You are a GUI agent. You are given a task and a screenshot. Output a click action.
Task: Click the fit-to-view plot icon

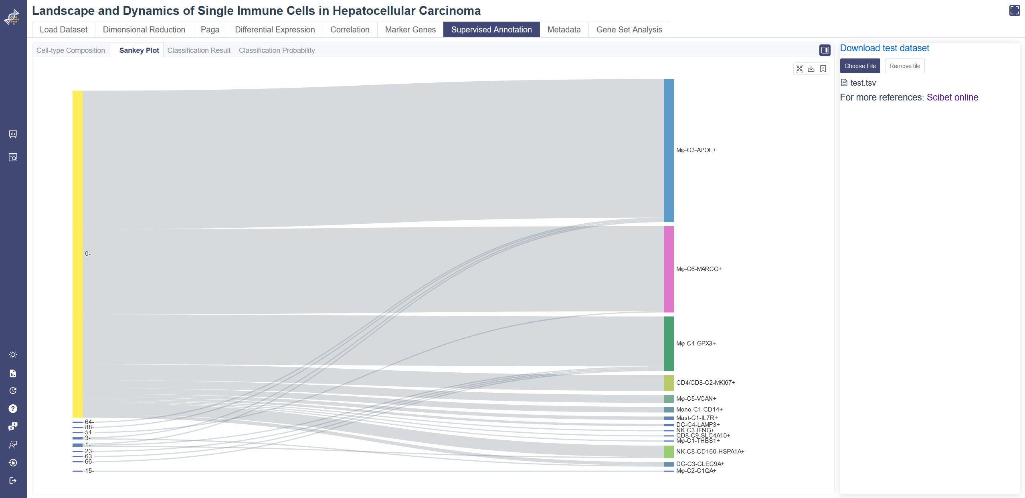click(799, 68)
